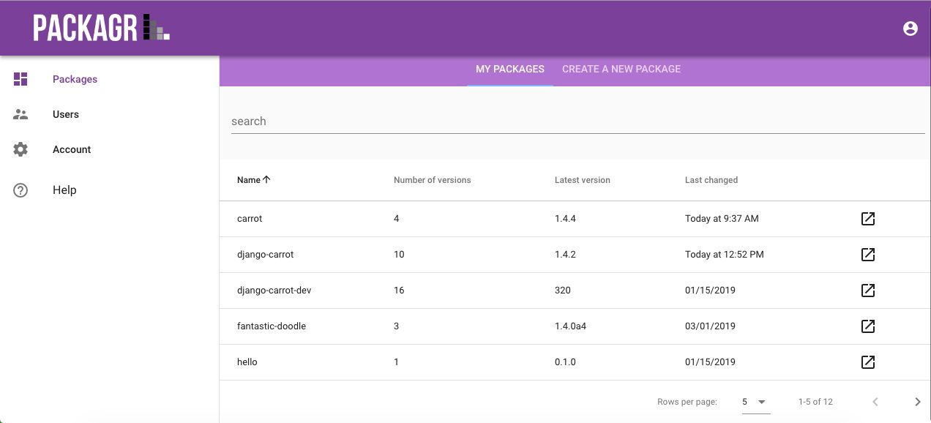
Task: Open the django-carrot package external link icon
Action: pyautogui.click(x=867, y=254)
